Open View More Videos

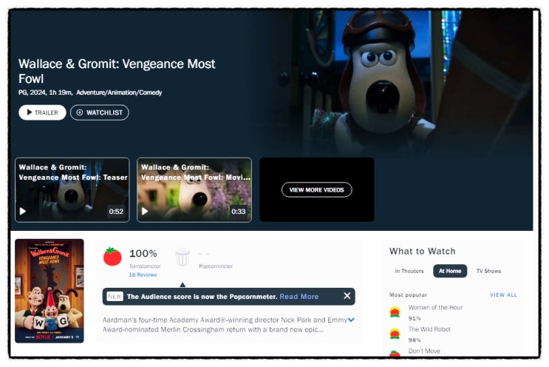click(316, 189)
